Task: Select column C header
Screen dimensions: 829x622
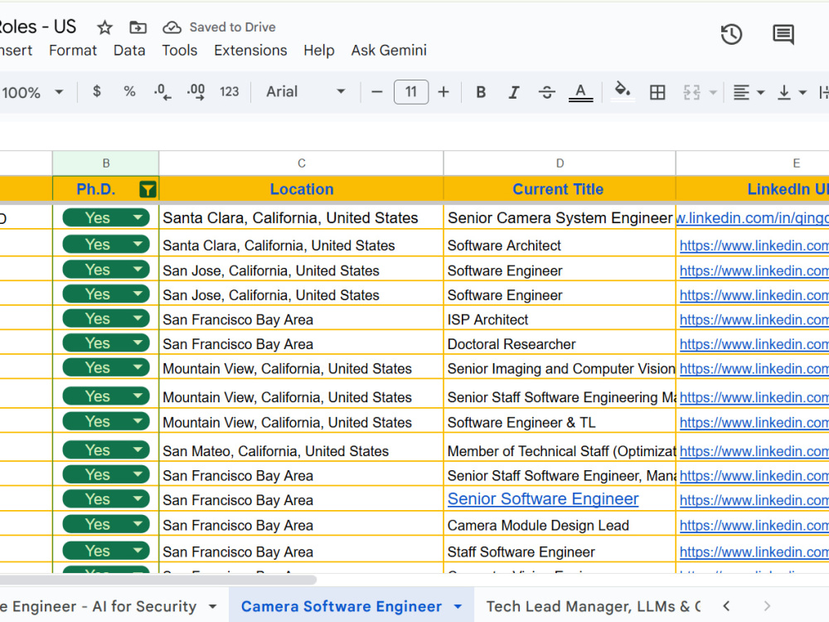Action: [302, 163]
